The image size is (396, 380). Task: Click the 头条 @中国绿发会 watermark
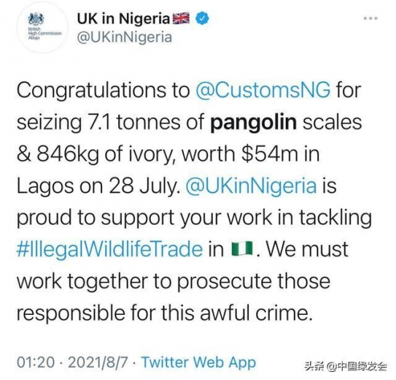[x=346, y=366]
